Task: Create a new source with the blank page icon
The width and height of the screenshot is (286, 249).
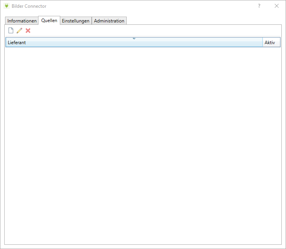Action: pos(11,31)
